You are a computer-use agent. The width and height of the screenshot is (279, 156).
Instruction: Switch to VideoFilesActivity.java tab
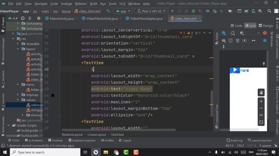pos(102,19)
